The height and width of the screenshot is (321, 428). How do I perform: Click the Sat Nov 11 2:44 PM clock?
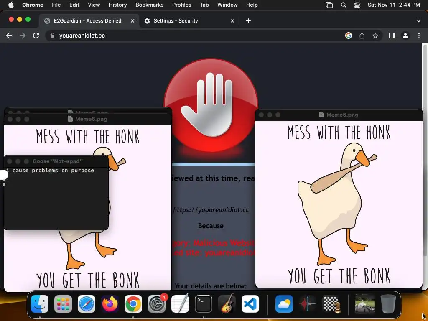[x=394, y=5]
